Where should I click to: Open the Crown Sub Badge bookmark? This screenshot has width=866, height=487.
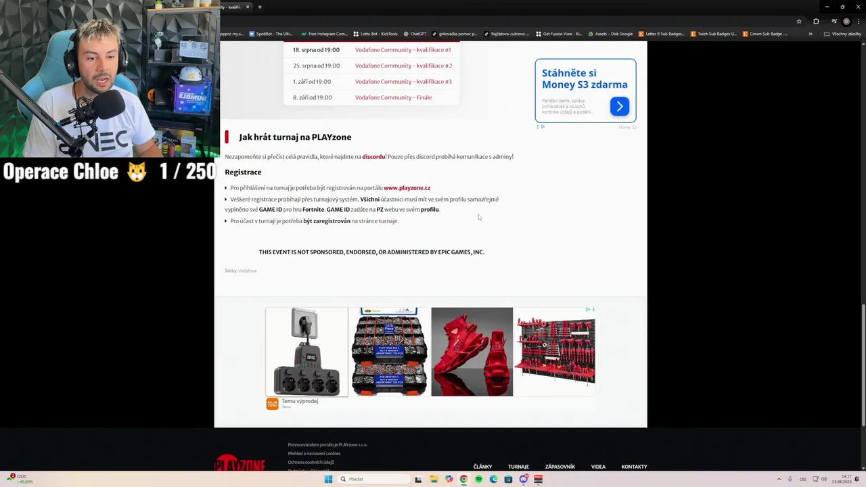pyautogui.click(x=765, y=34)
